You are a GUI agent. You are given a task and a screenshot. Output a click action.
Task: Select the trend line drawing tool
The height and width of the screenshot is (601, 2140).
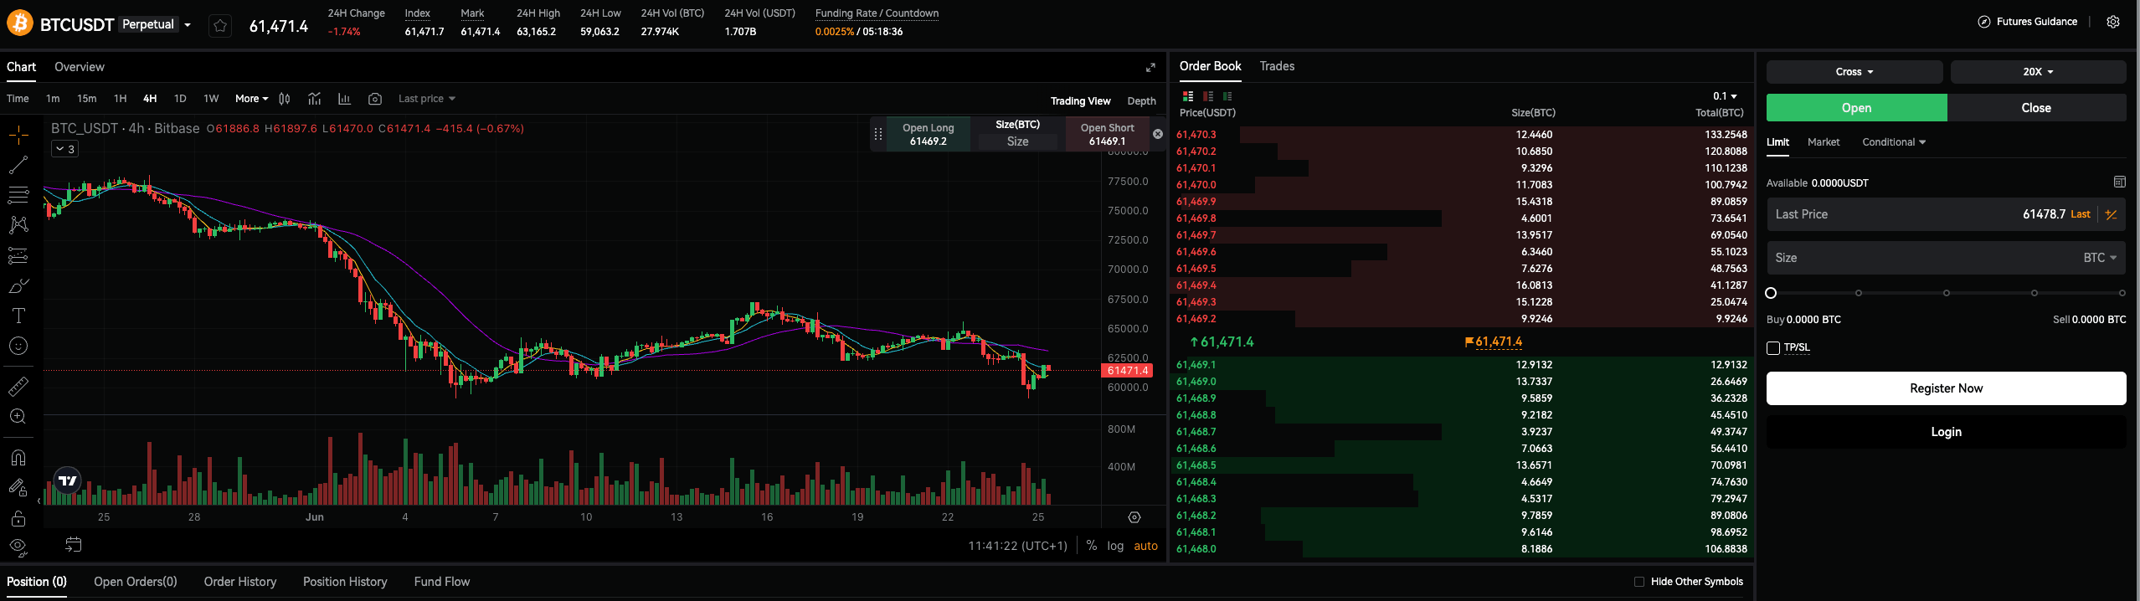pyautogui.click(x=18, y=165)
